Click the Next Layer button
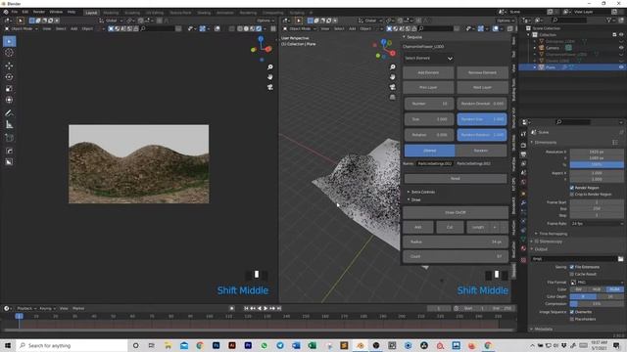 click(482, 87)
